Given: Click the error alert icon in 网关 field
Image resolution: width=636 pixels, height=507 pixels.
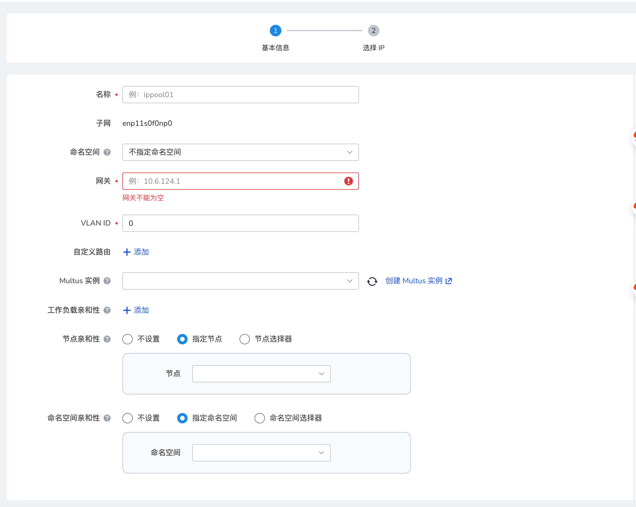Looking at the screenshot, I should (x=349, y=181).
